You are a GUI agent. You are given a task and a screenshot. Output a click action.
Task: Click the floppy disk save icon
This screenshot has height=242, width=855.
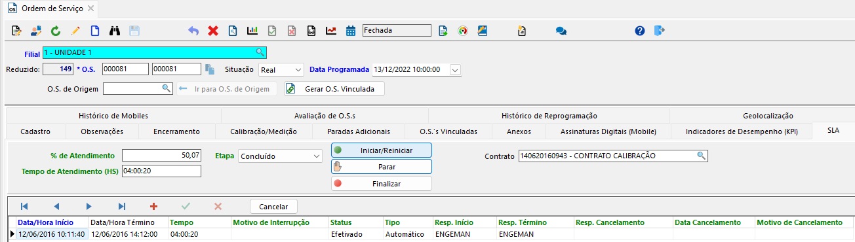pyautogui.click(x=134, y=31)
